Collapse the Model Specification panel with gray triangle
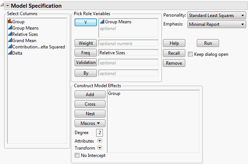Screen dimensions: 248x164 pyautogui.click(x=2, y=6)
